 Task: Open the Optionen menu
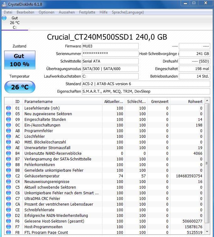click(x=47, y=12)
